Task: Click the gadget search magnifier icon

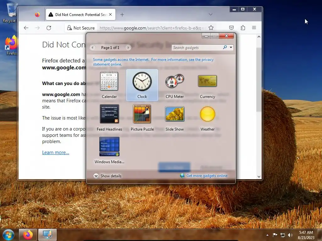Action: coord(225,47)
